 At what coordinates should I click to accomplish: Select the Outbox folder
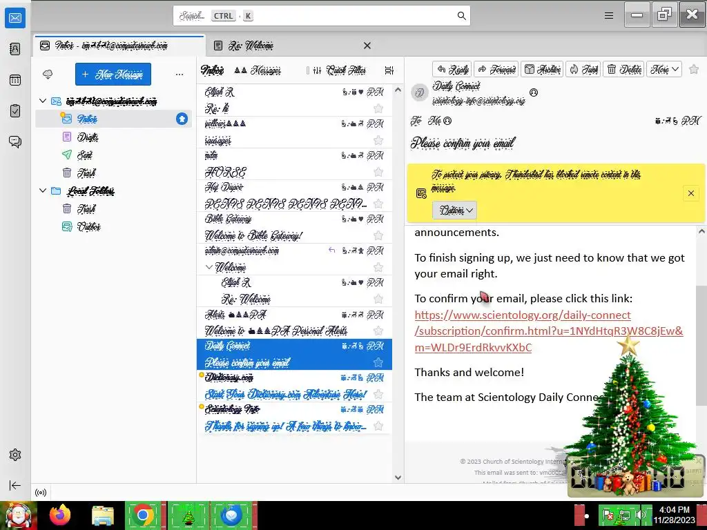[114, 226]
